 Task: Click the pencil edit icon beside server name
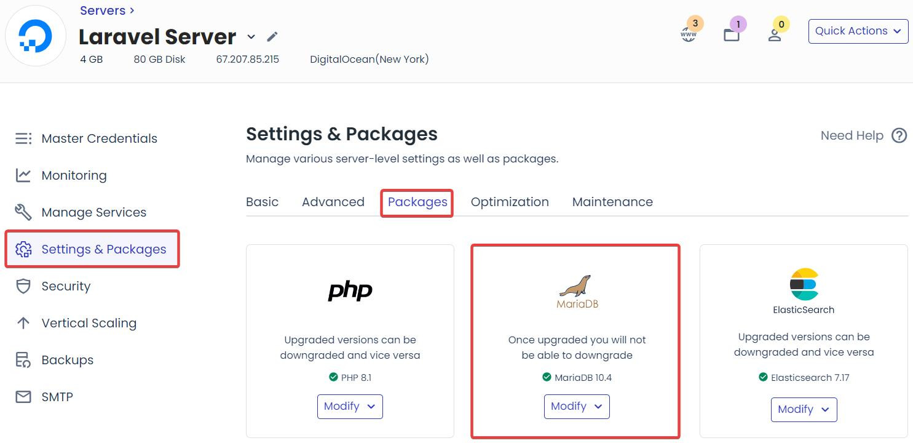[x=272, y=37]
